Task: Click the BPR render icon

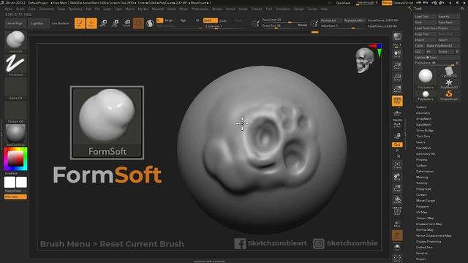Action: click(397, 37)
